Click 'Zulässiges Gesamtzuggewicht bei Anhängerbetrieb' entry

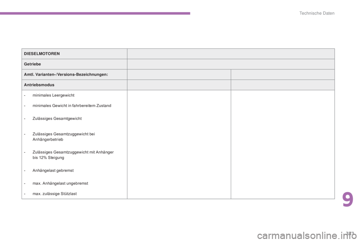(64, 137)
